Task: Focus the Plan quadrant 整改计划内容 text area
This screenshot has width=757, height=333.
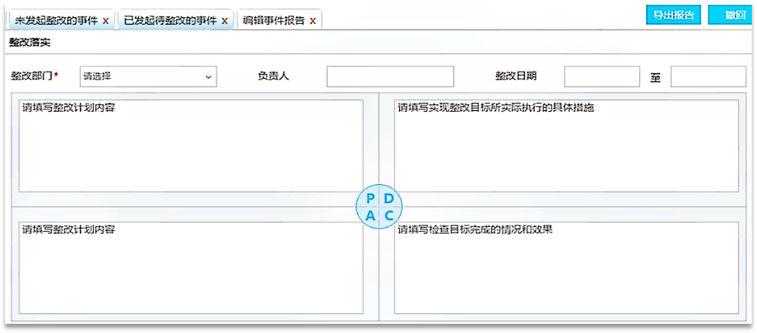Action: pos(191,146)
